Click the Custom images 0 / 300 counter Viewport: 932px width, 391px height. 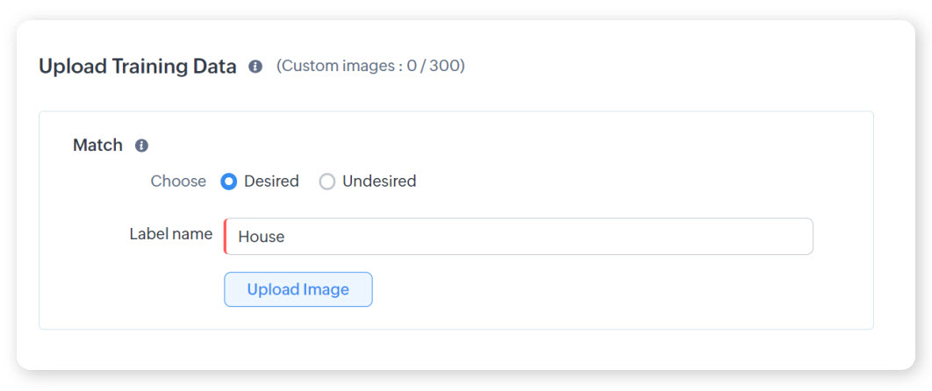(x=370, y=66)
